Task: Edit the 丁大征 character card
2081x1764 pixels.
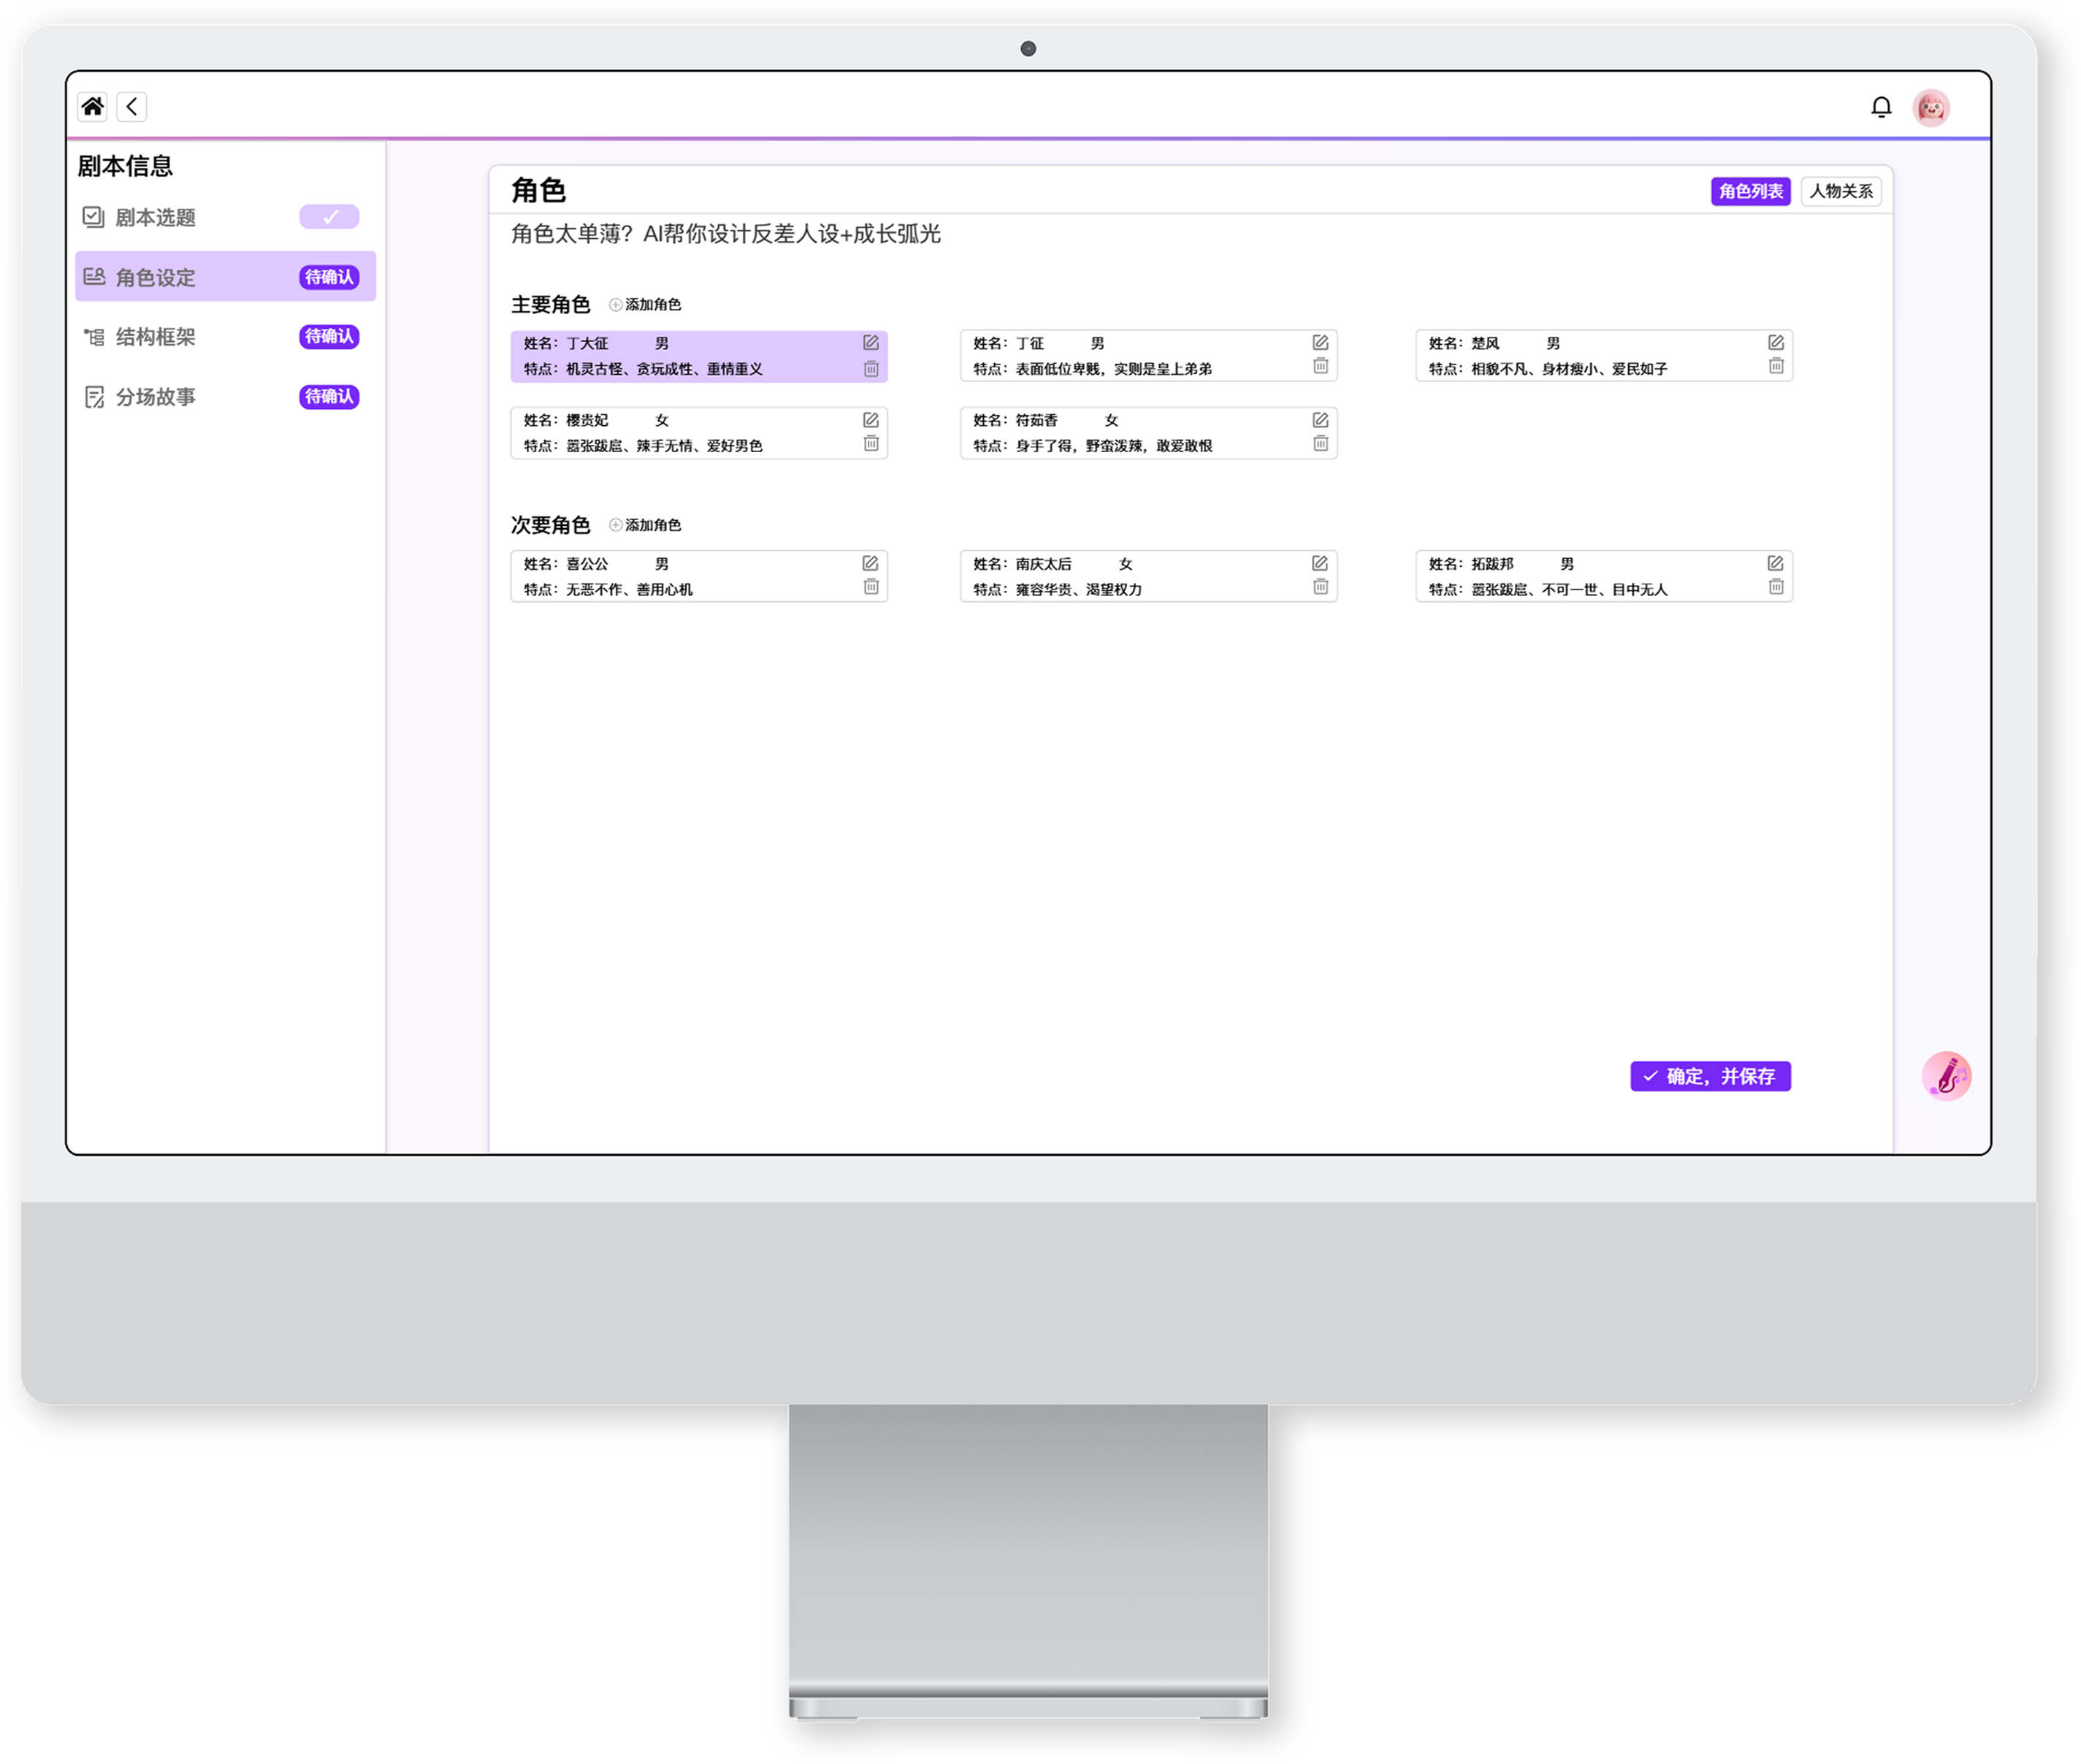Action: click(x=871, y=343)
